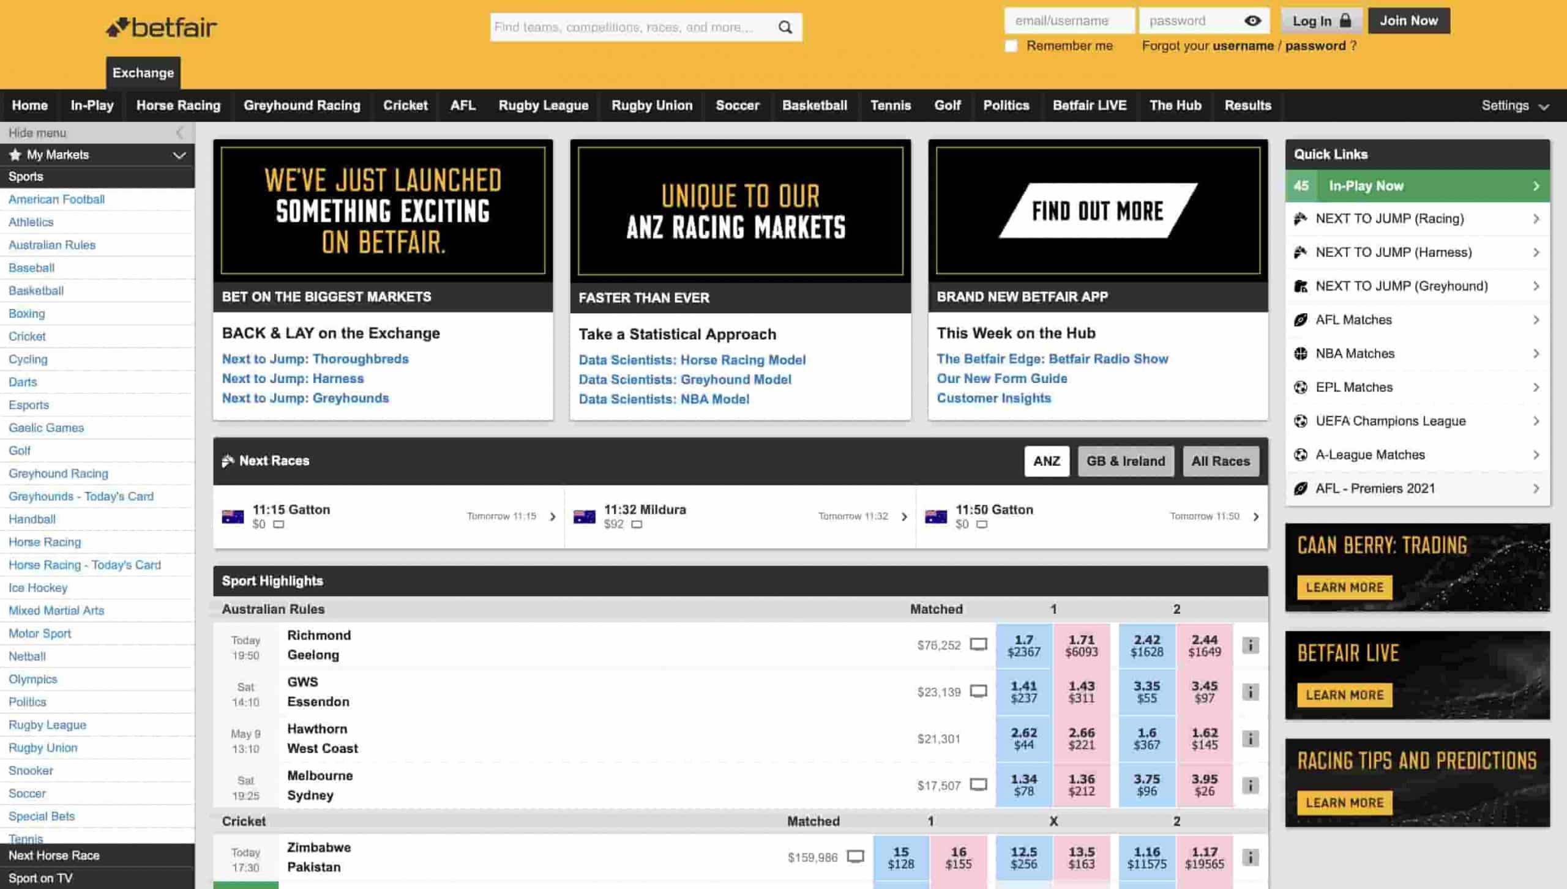Screen dimensions: 1567x889
Task: Click Richmond back odds 1.7 cell
Action: tap(1024, 645)
